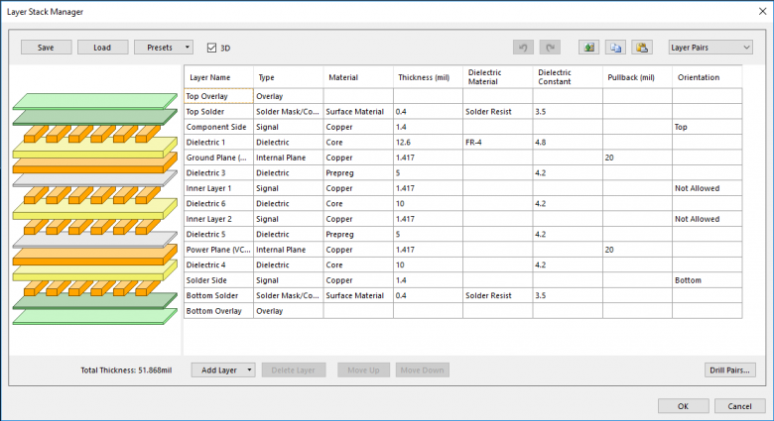774x421 pixels.
Task: Click the Bottom orientation cell of Solder Side
Action: pos(707,279)
